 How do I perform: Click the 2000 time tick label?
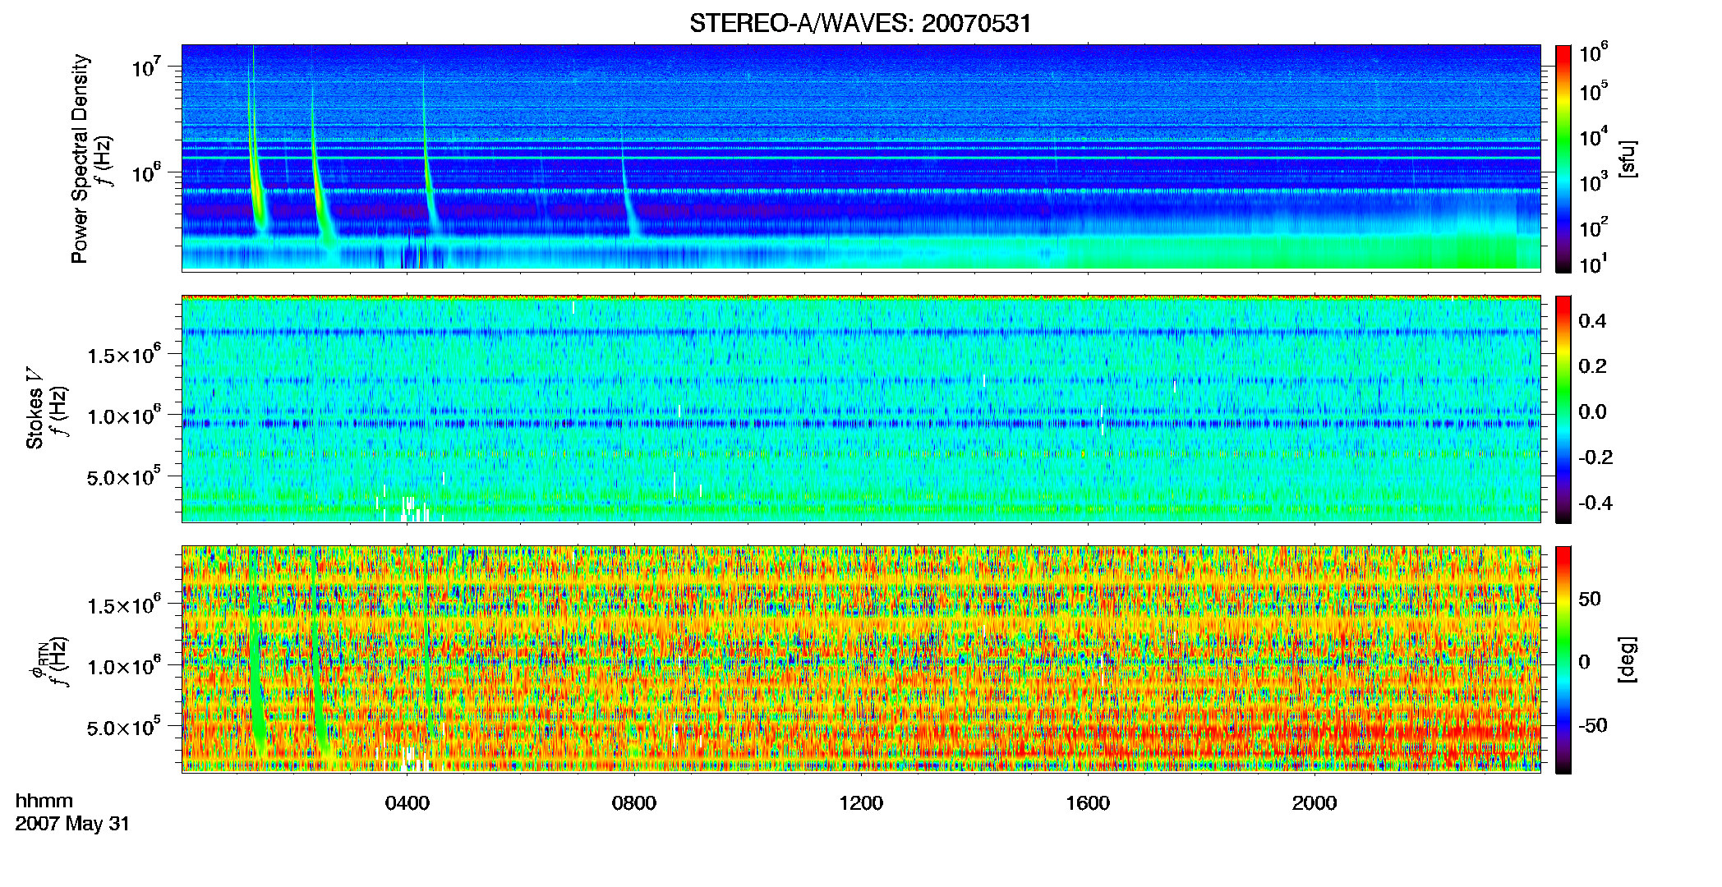tap(1315, 802)
